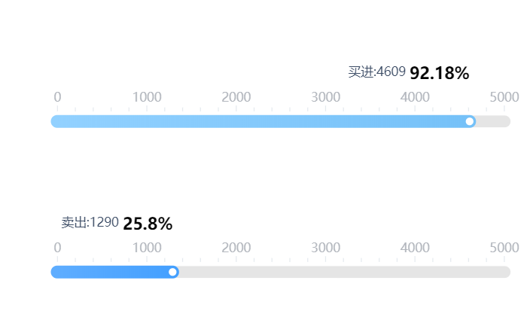Click the 1000 tick label on top scale

pos(147,97)
